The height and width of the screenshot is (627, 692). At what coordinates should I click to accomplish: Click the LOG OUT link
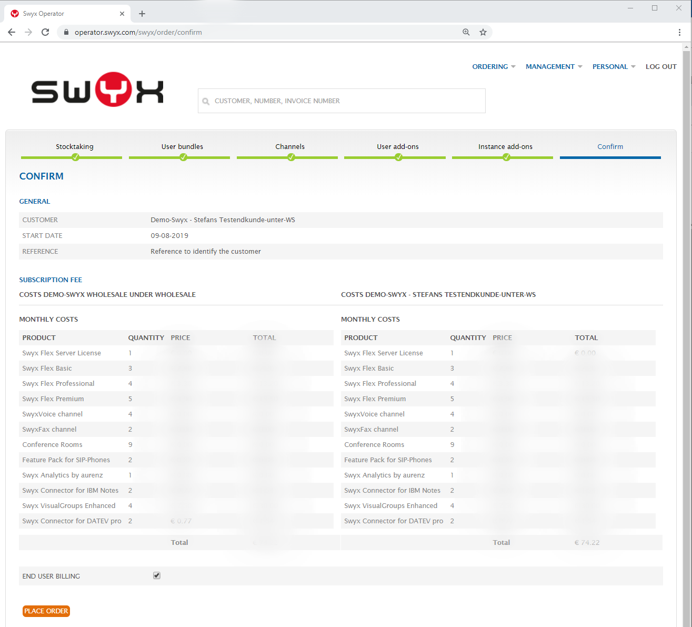(661, 67)
